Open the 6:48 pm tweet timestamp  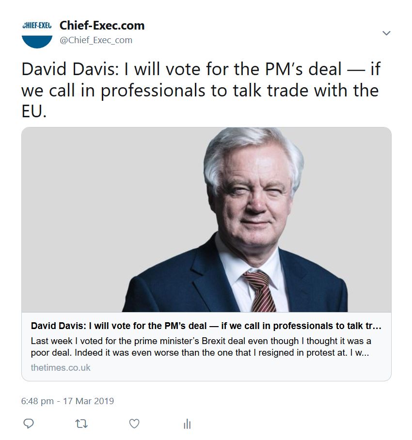(39, 401)
